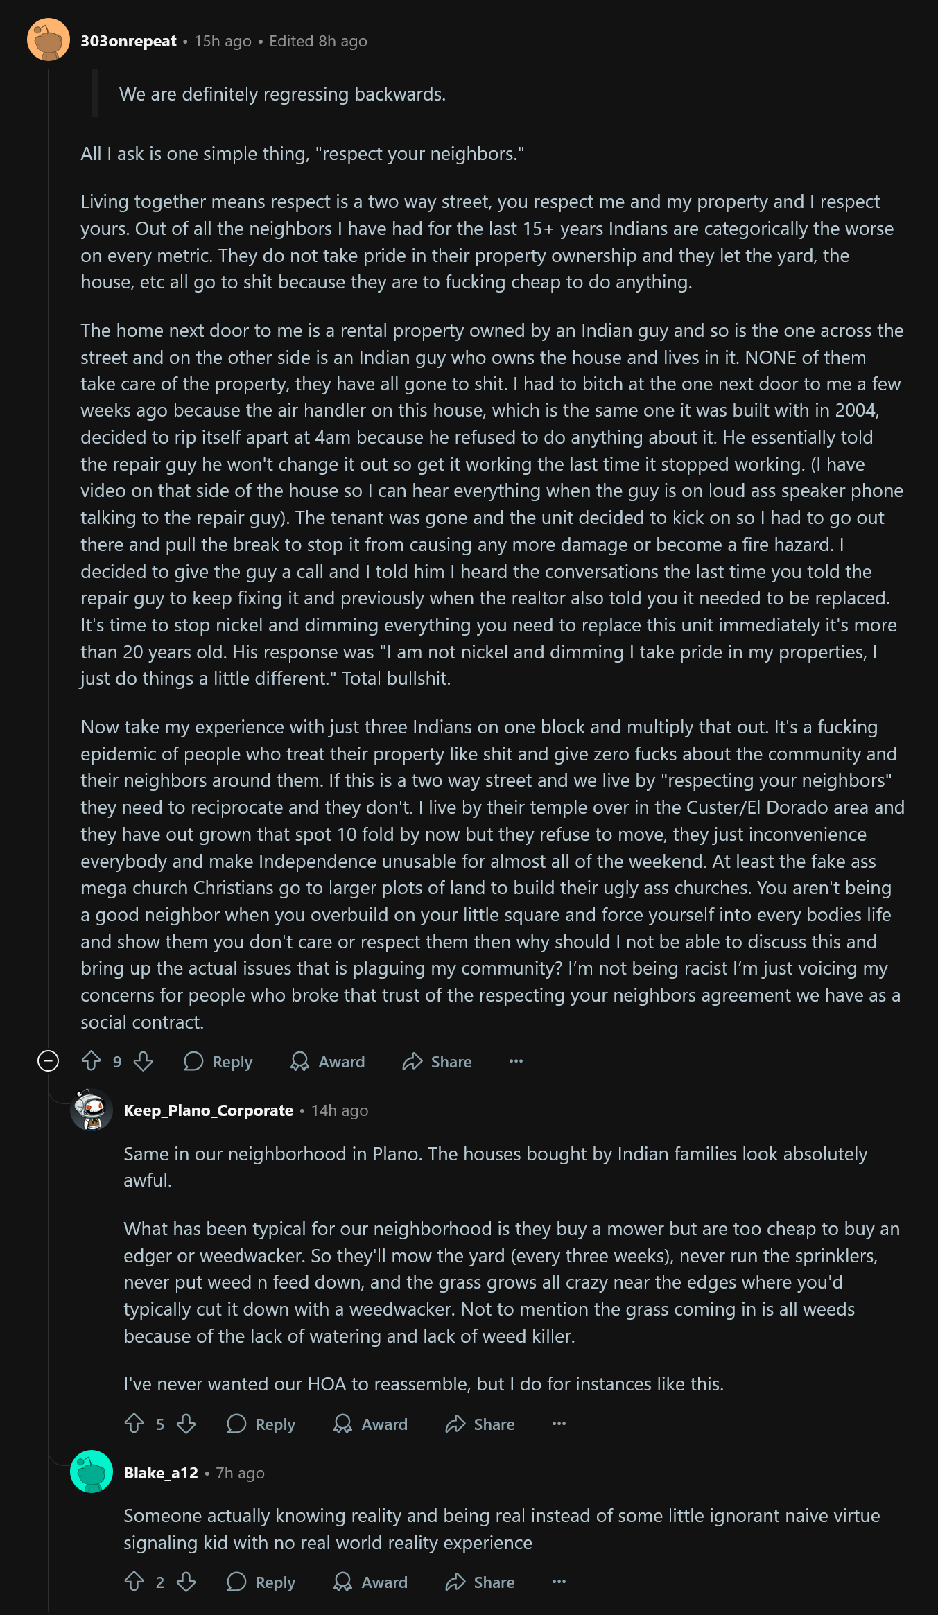Upvote the 303onrepeat comment

click(92, 1061)
